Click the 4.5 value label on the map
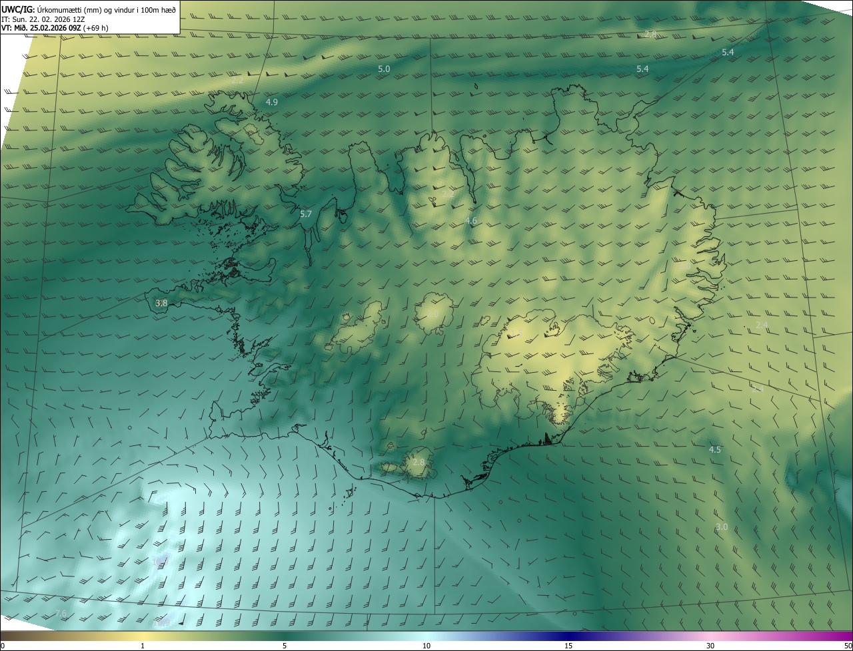Image resolution: width=853 pixels, height=651 pixels. click(715, 450)
